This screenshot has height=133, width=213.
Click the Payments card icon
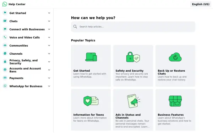[5, 78]
